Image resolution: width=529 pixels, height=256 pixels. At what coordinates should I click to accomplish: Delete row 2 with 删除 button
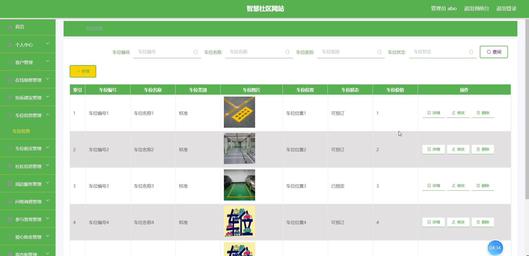point(483,149)
